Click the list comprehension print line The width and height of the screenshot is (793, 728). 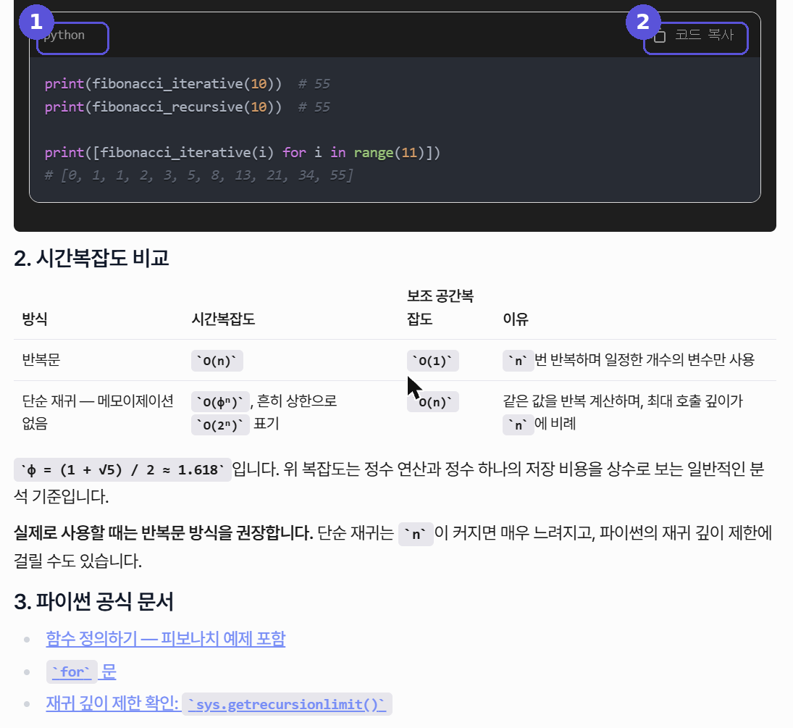(243, 152)
